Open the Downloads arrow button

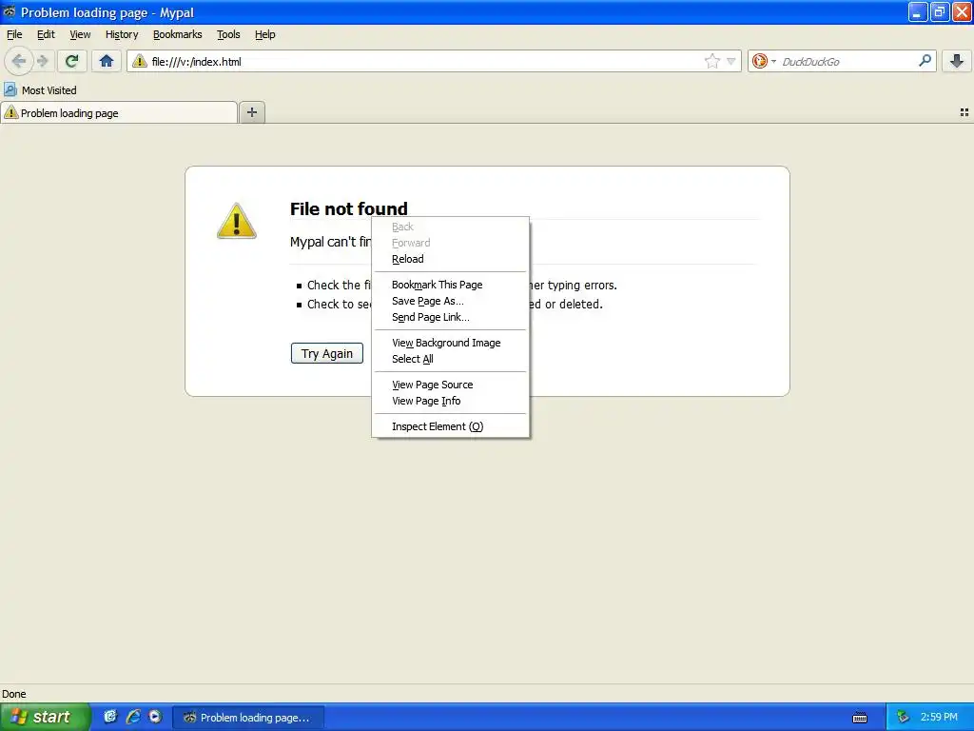[957, 61]
